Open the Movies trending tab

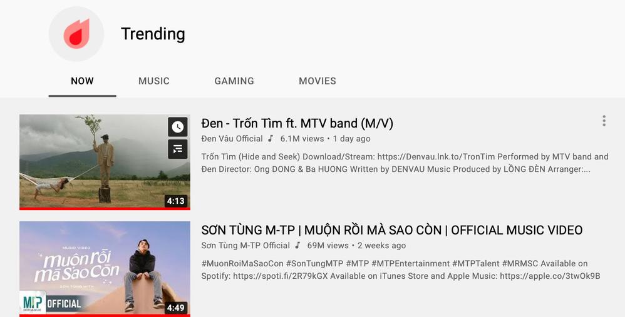(x=318, y=81)
